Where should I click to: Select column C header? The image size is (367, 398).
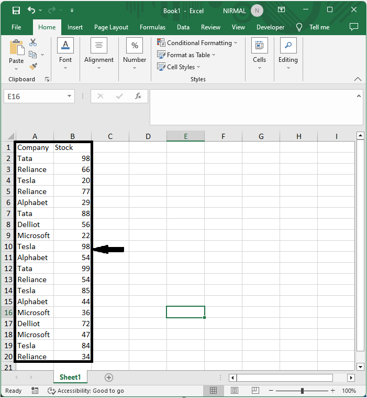tap(110, 136)
